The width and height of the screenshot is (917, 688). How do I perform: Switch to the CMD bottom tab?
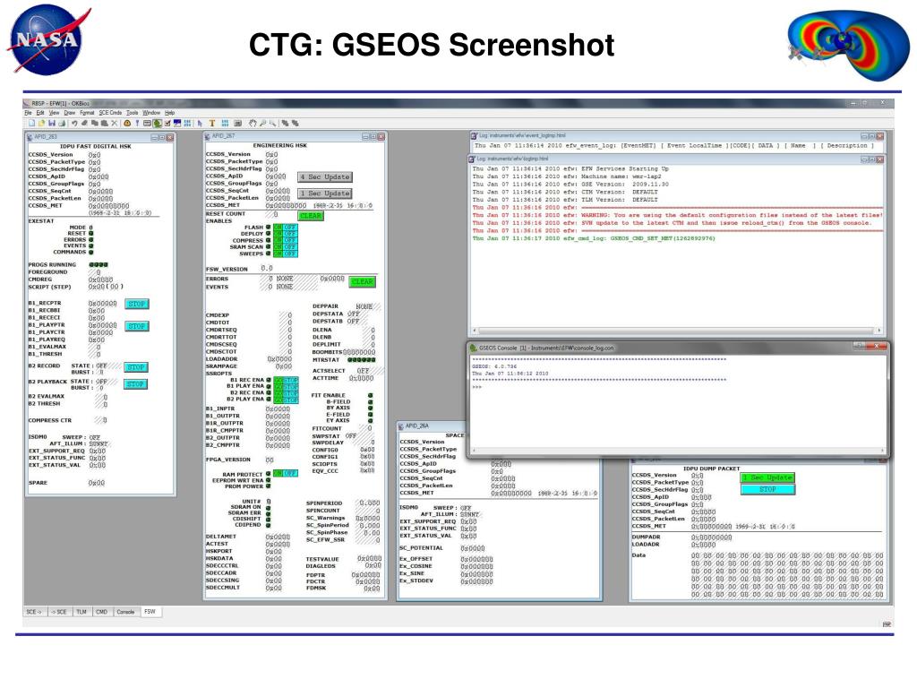click(x=101, y=612)
